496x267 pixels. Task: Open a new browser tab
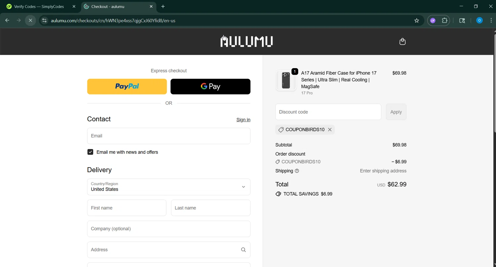[x=163, y=6]
